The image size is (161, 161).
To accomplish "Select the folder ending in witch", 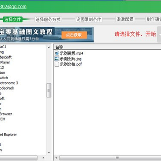I will (4, 78).
